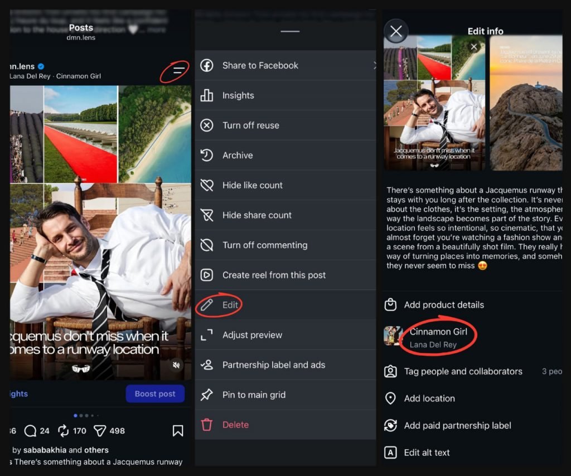Select the collage first image thumbnail in Edit info

(x=434, y=103)
